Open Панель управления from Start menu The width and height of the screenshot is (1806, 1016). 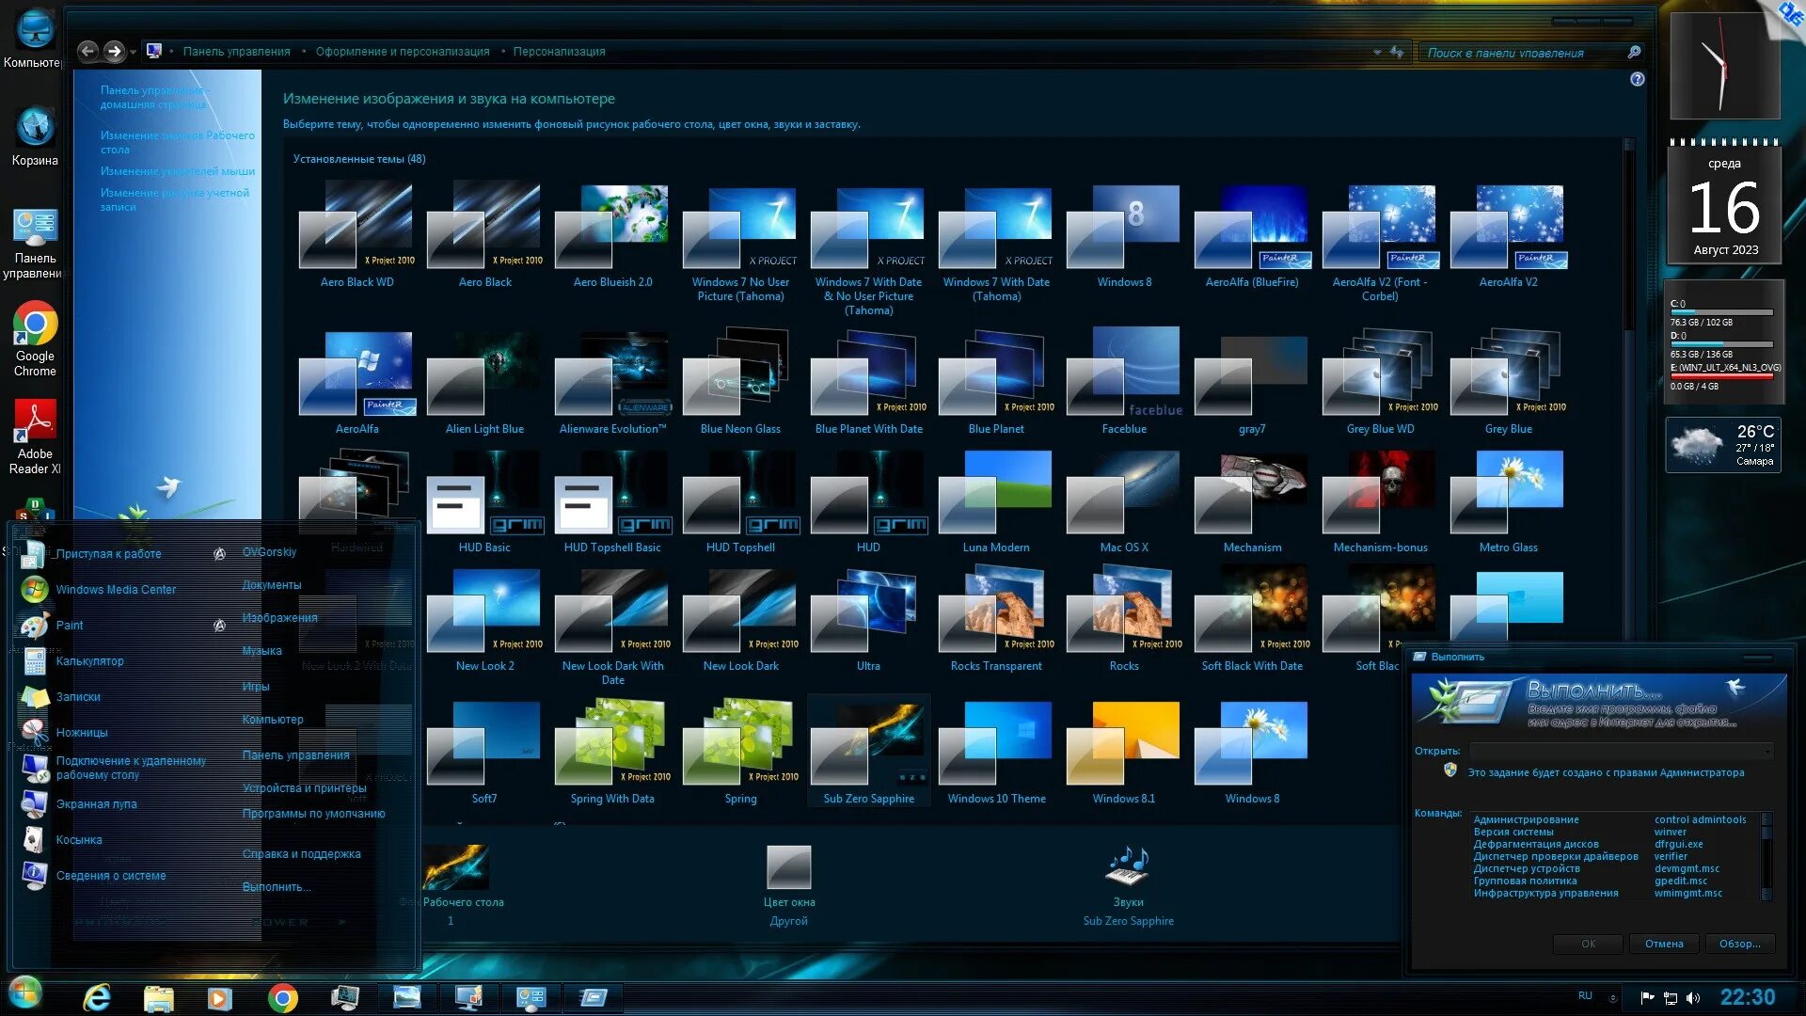294,754
